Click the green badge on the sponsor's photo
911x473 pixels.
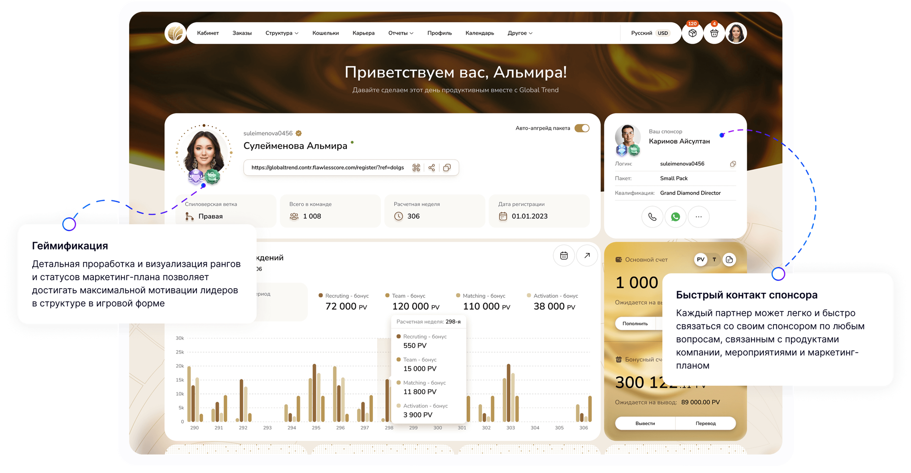click(634, 151)
